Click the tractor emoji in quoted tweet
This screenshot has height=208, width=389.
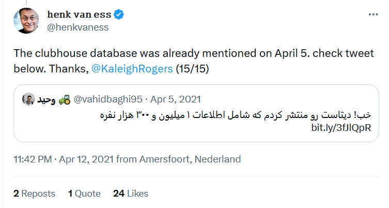[64, 99]
